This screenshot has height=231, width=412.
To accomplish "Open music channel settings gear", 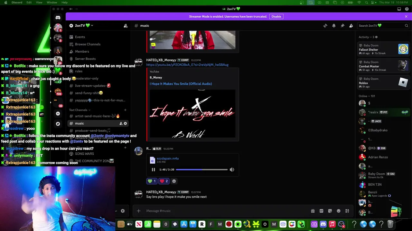I will point(125,123).
